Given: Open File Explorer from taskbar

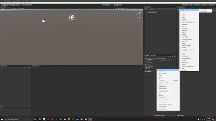Looking at the screenshot, I should 35,119.
